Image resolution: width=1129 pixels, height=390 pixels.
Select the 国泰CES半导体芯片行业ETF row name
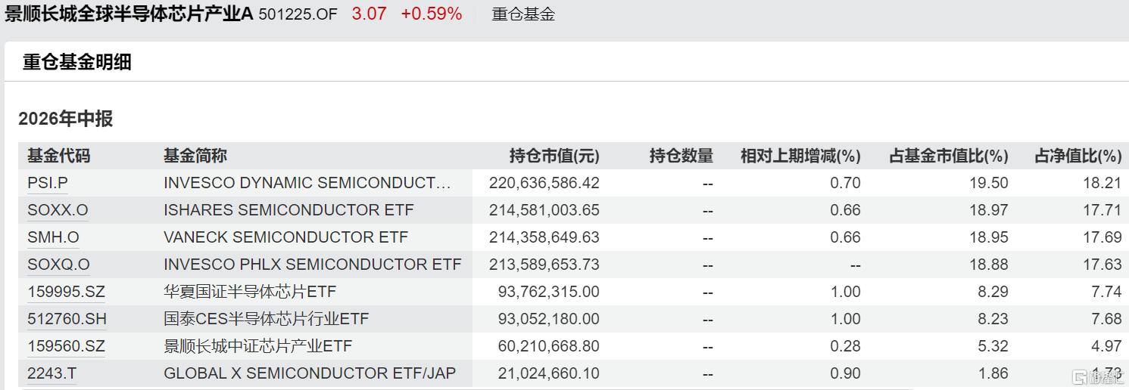[267, 319]
